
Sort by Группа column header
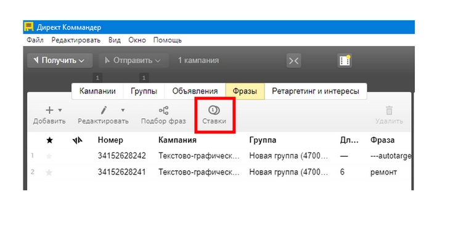263,140
